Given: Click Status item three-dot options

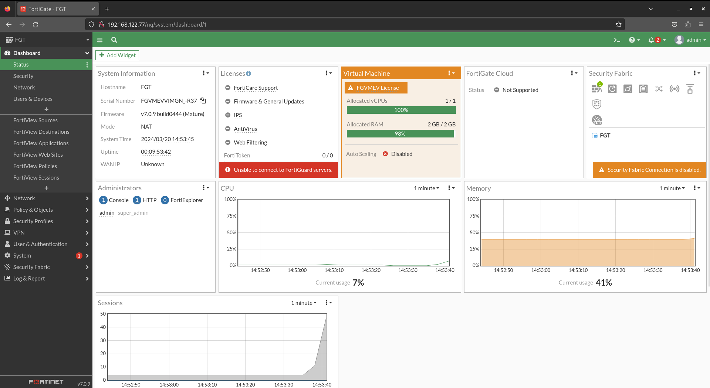Looking at the screenshot, I should click(x=87, y=65).
